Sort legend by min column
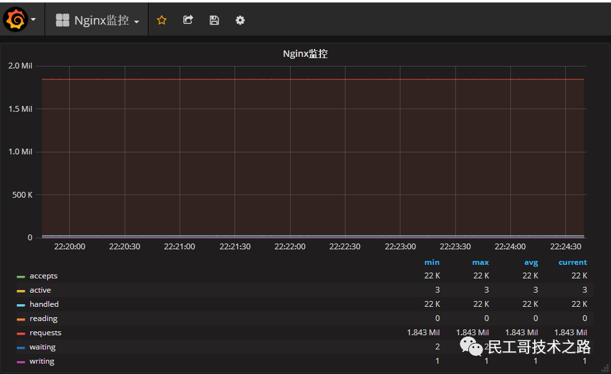Image resolution: width=611 pixels, height=374 pixels. 431,262
